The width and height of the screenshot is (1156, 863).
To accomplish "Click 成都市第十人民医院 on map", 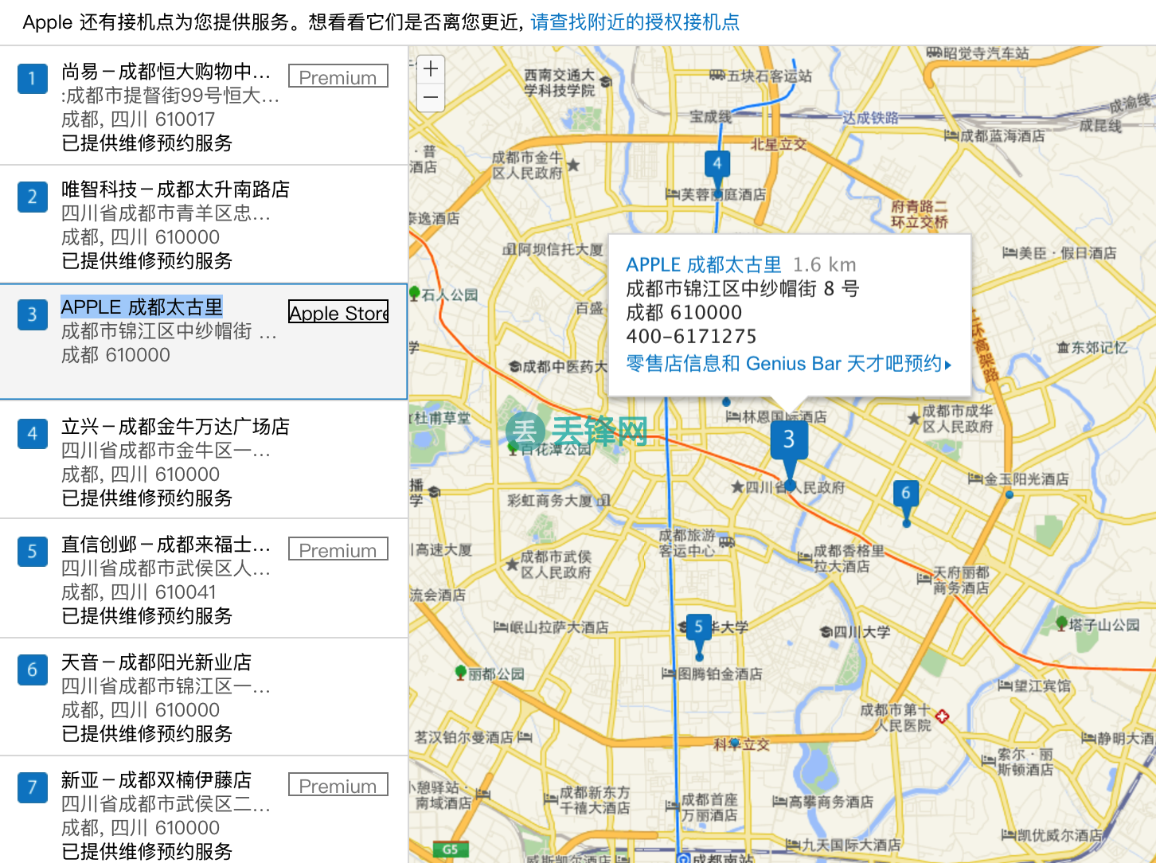I will (x=896, y=717).
